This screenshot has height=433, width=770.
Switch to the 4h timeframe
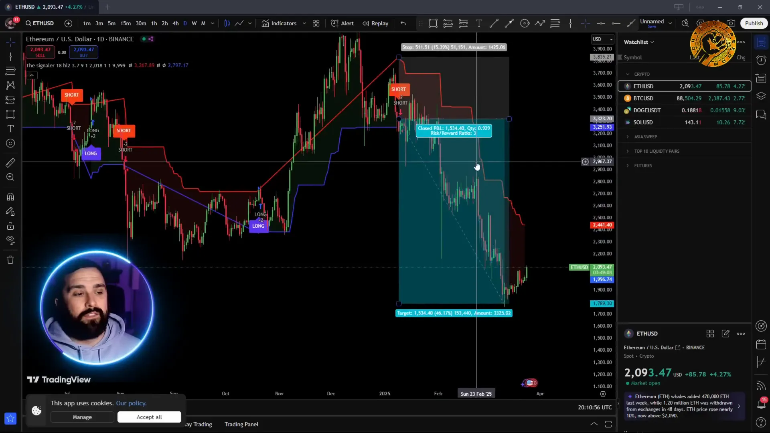coord(175,23)
